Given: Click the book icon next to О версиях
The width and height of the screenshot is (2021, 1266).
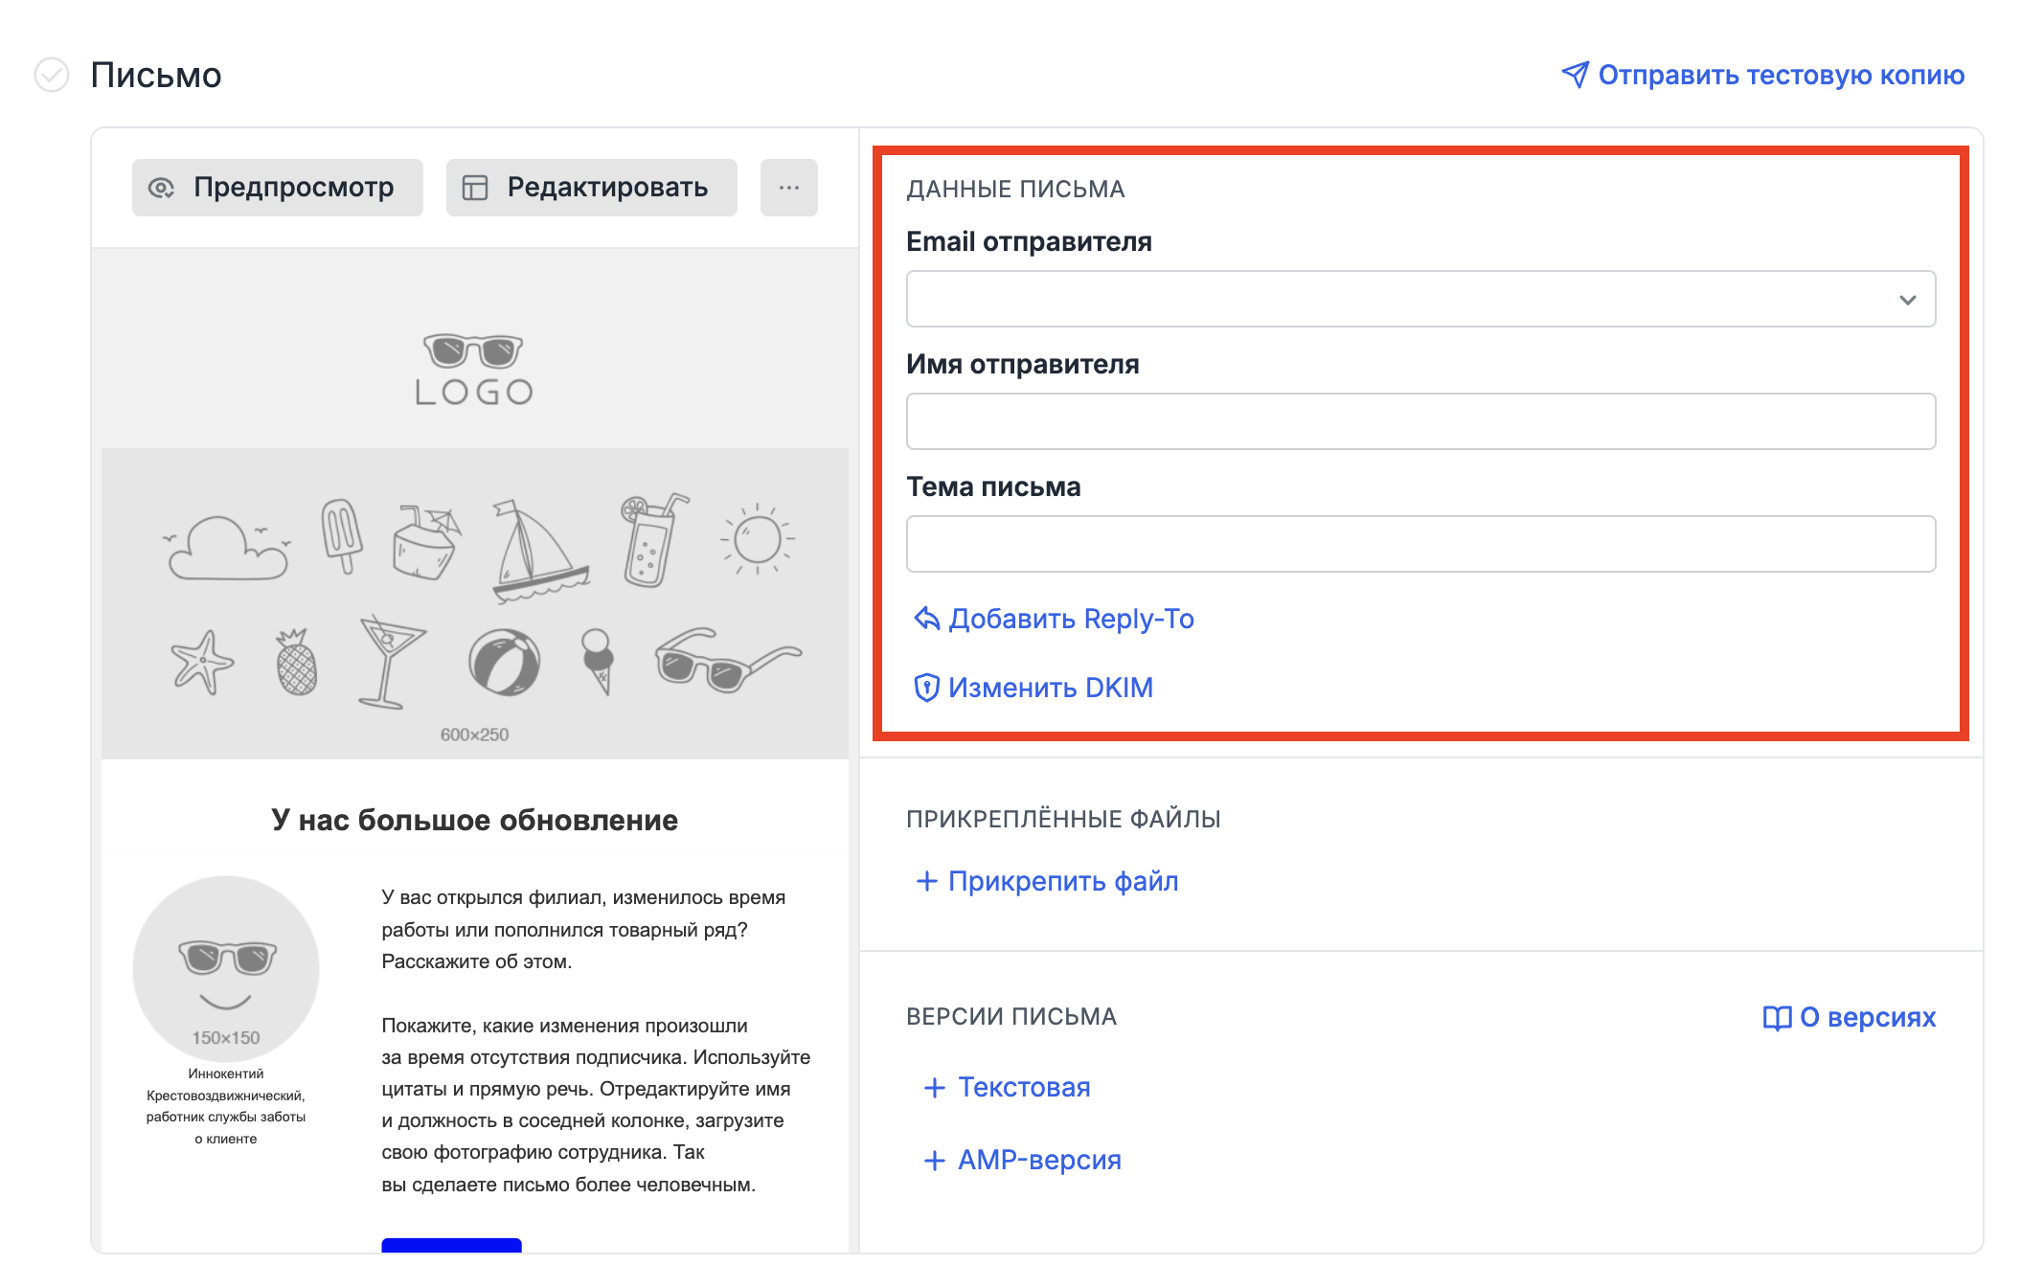Looking at the screenshot, I should (1777, 1017).
